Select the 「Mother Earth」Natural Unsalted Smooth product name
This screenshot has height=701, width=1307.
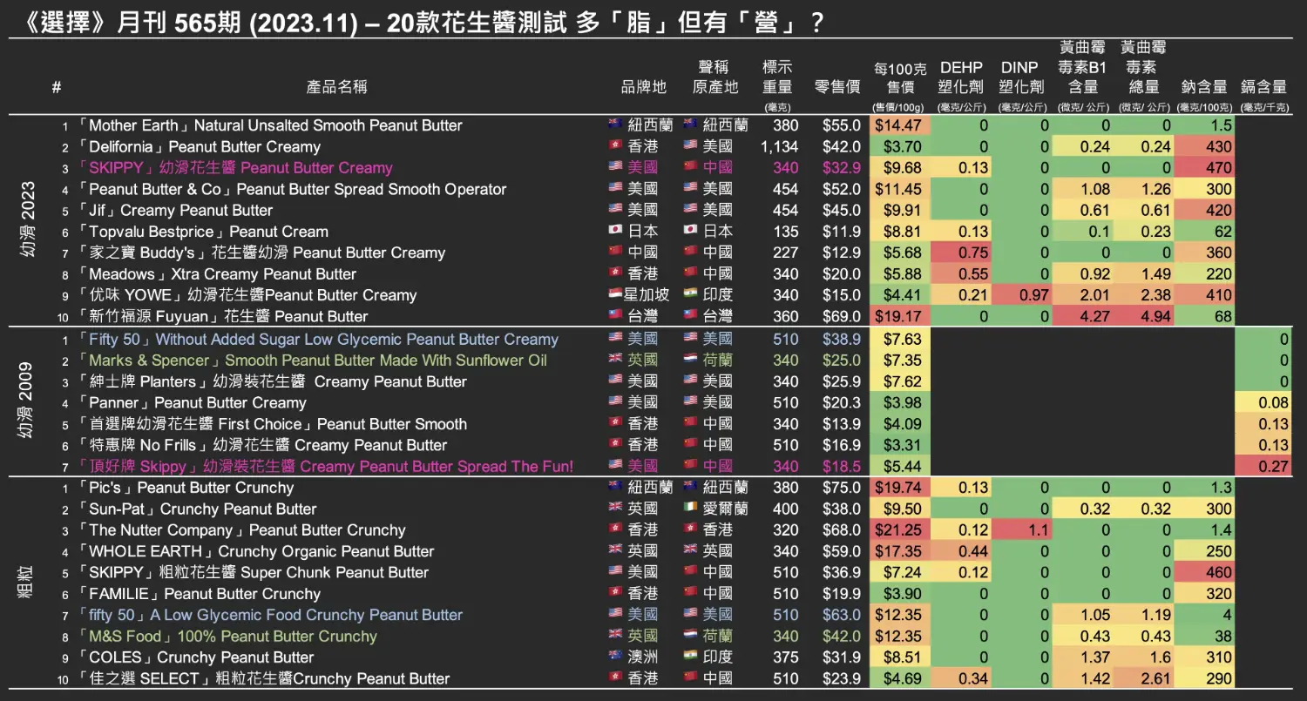tap(269, 125)
